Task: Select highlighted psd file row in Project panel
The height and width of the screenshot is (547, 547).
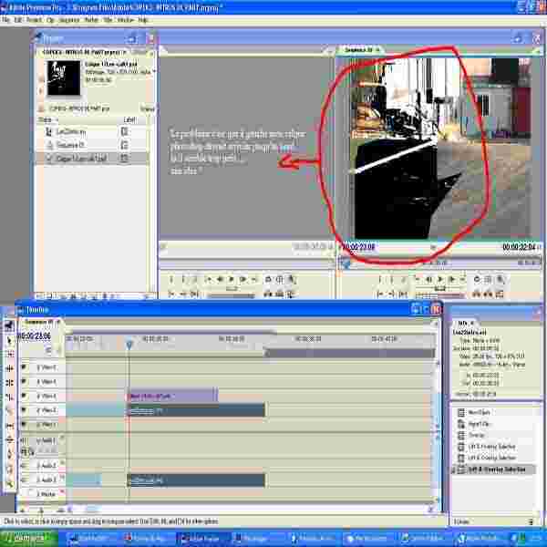Action: 92,159
